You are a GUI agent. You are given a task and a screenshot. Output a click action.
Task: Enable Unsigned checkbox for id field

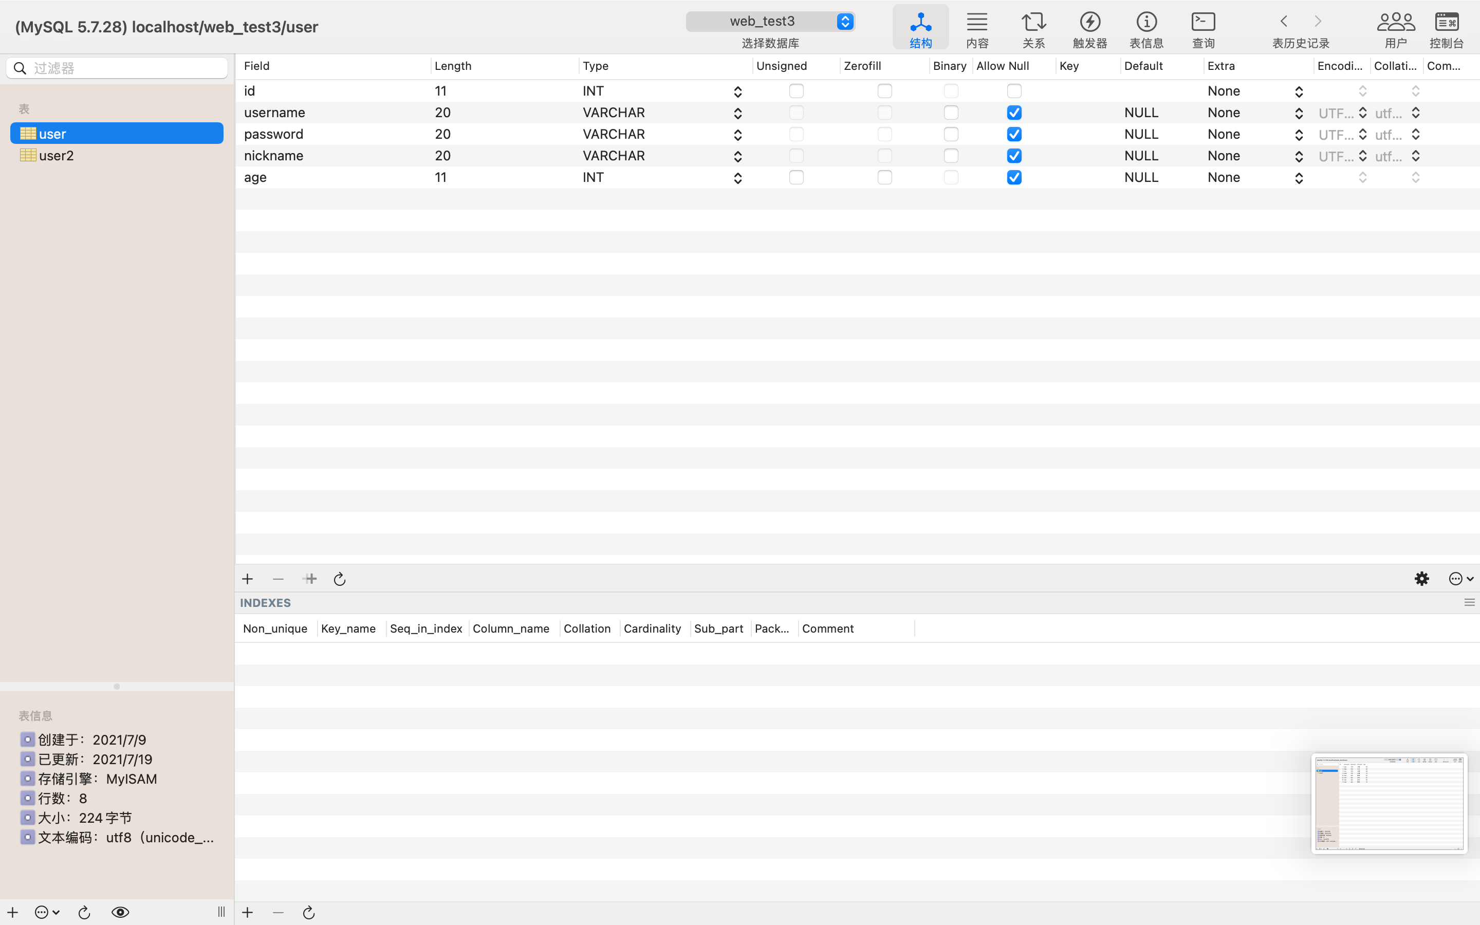(x=795, y=91)
